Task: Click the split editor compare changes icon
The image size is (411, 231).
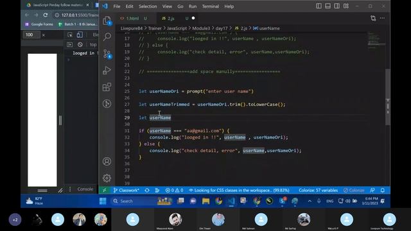Action: 373,19
